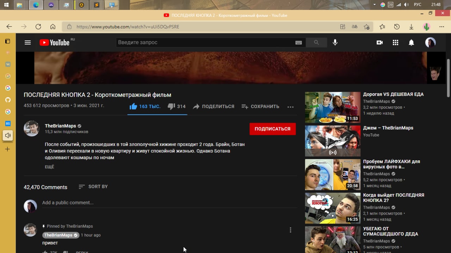Open the Windows Start menu
This screenshot has height=253, width=451.
click(x=6, y=5)
